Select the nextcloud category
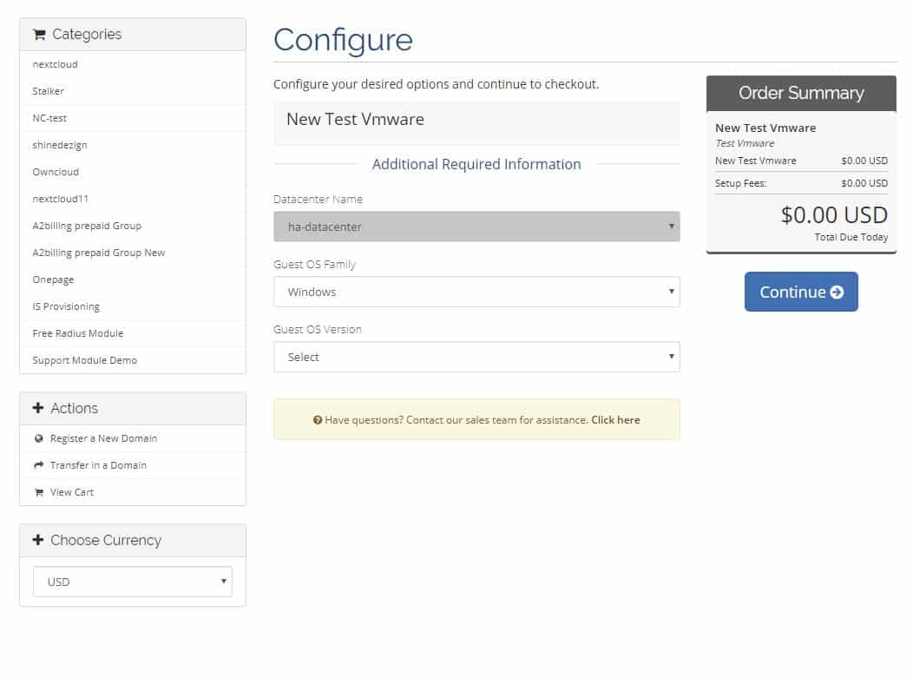913x684 pixels. tap(56, 65)
